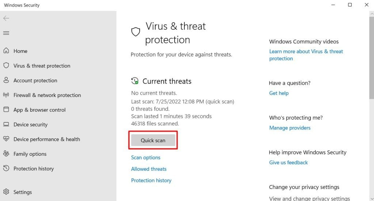This screenshot has width=374, height=201.
Task: Go to Protection history in sidebar
Action: click(34, 169)
